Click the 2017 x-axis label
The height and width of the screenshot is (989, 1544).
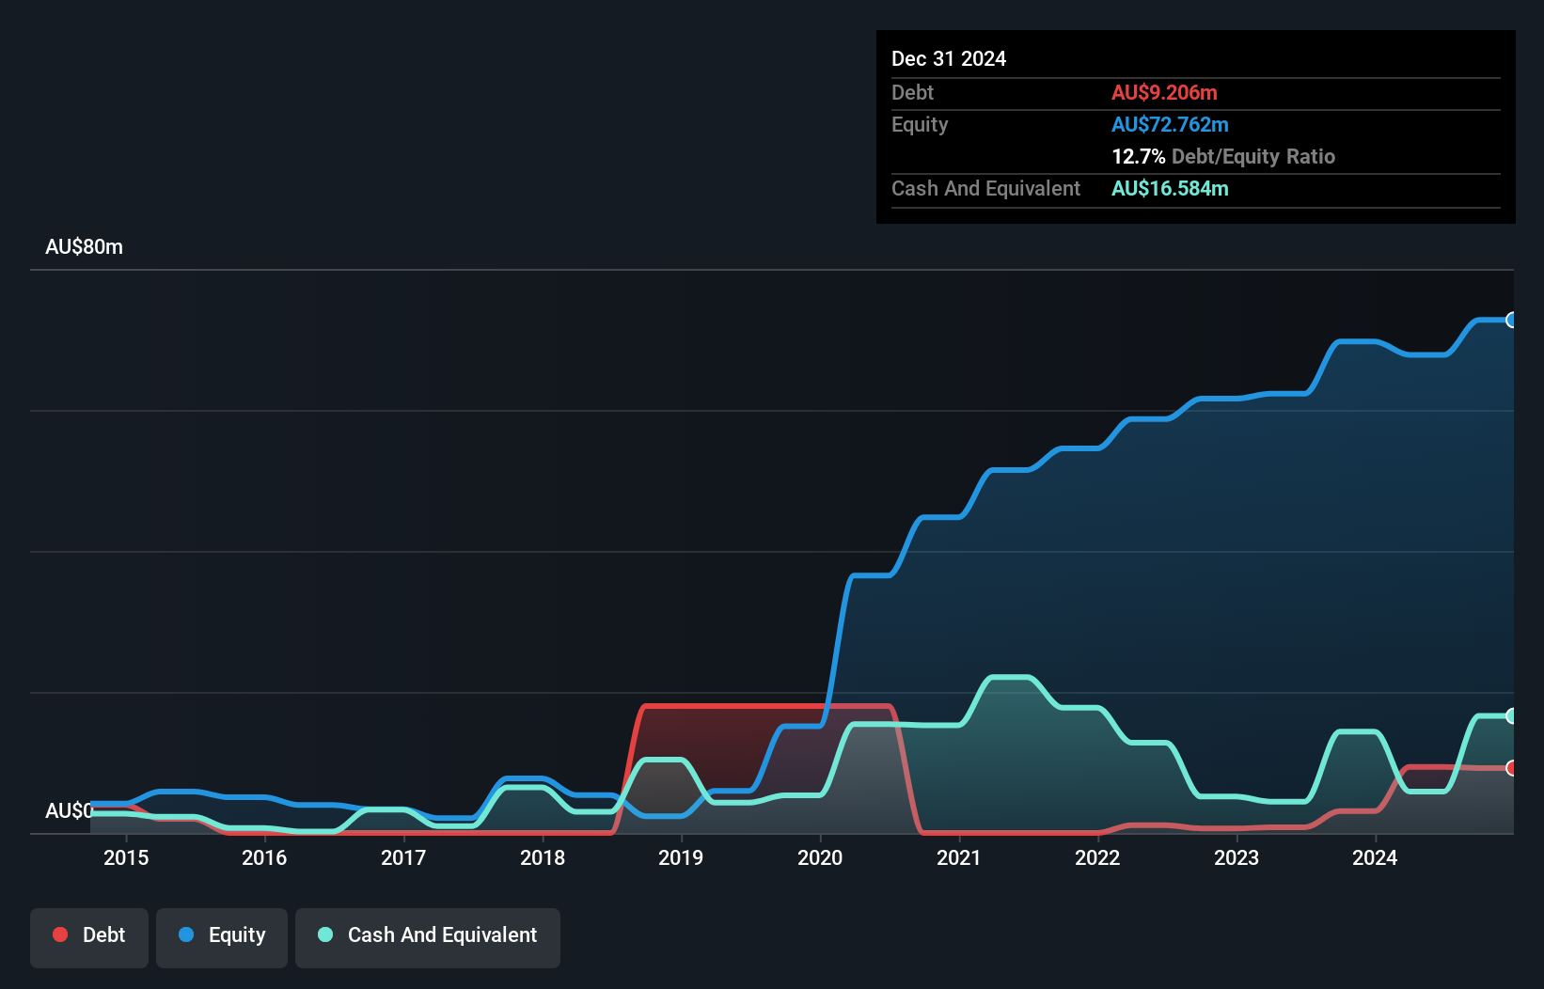point(403,857)
